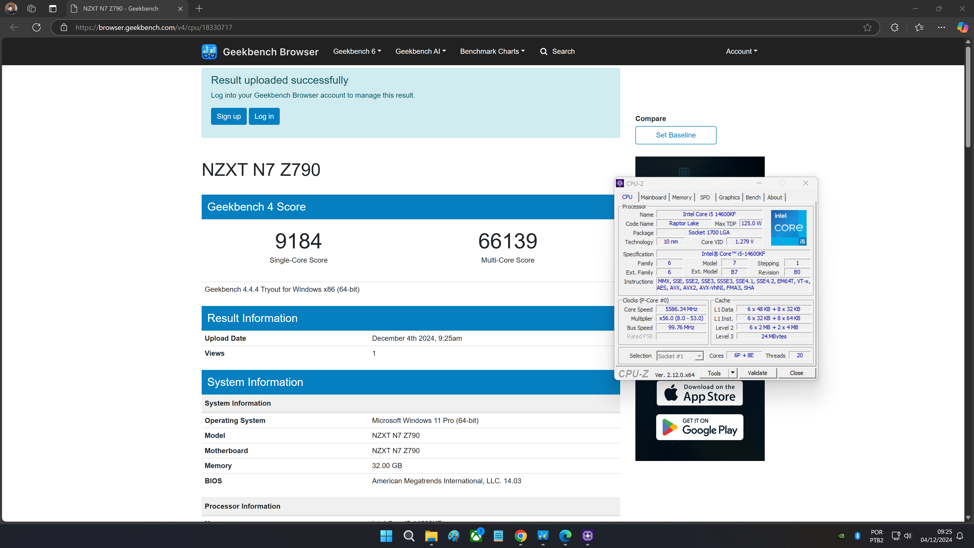The height and width of the screenshot is (548, 974).
Task: Open NVIDIA tray icon
Action: [x=841, y=536]
